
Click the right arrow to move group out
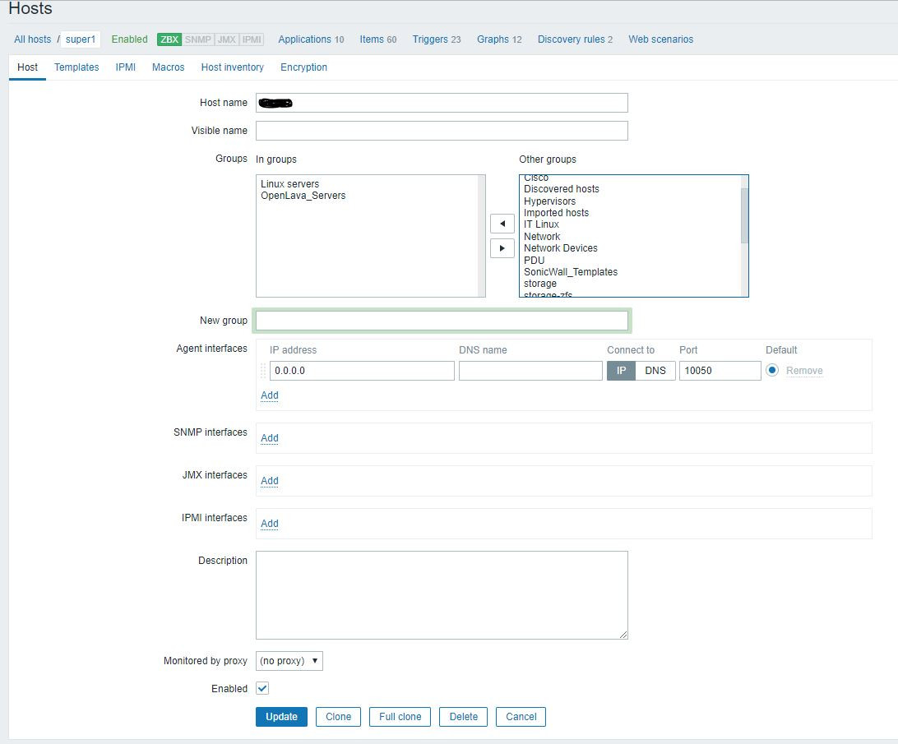502,248
